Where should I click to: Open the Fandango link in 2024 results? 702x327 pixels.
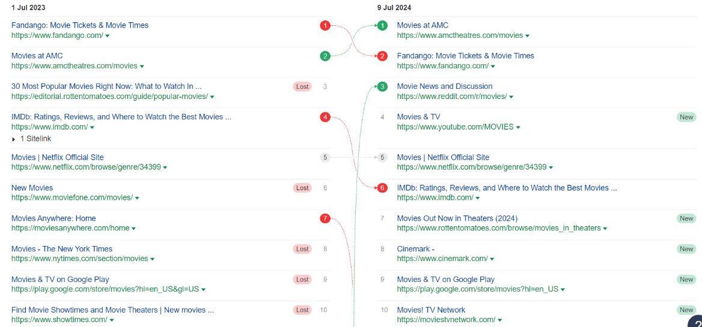click(x=466, y=56)
